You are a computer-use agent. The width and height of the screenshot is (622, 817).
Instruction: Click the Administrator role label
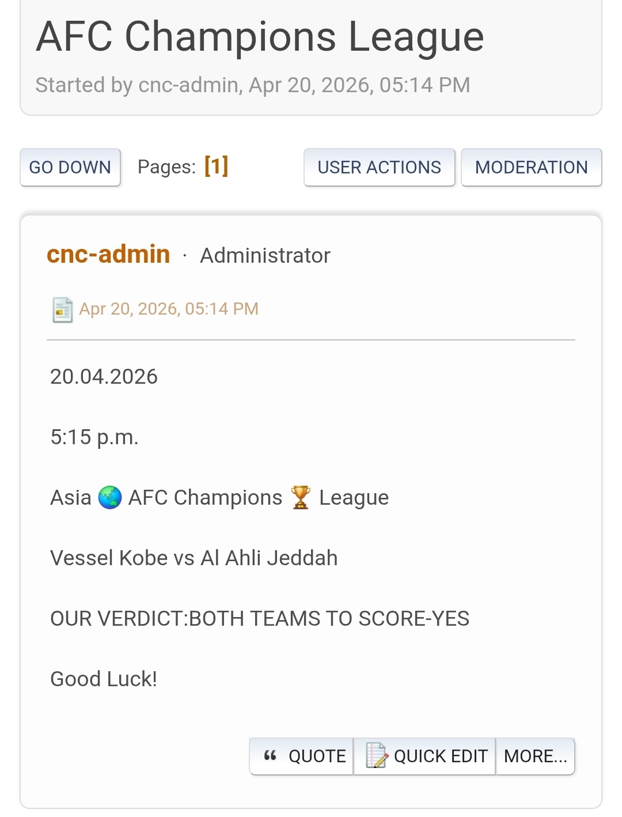point(265,255)
